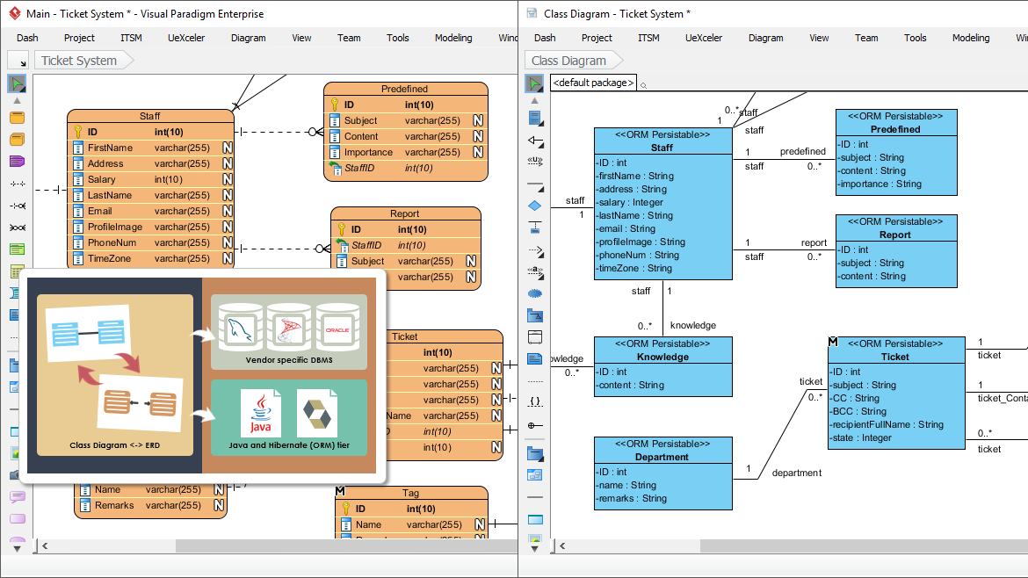Pick the Constraint {} tool

pyautogui.click(x=535, y=401)
